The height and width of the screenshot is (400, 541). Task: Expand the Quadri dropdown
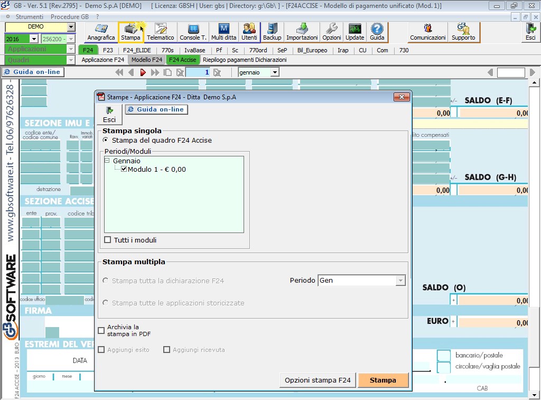(x=71, y=60)
